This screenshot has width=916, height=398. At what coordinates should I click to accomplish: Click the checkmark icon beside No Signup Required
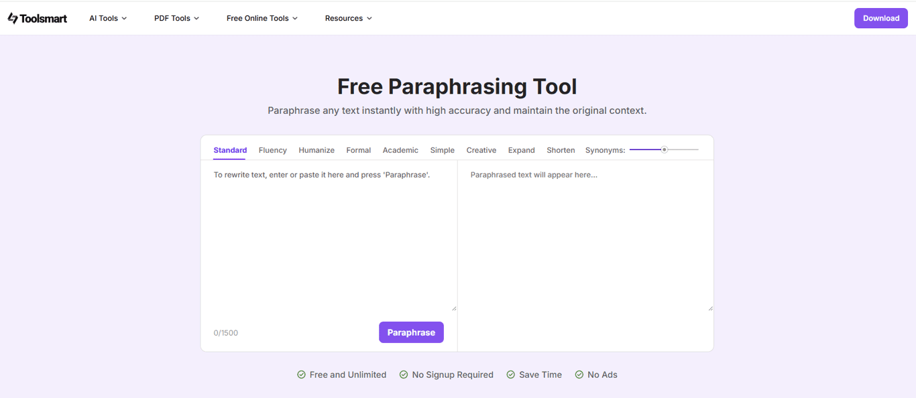tap(403, 375)
